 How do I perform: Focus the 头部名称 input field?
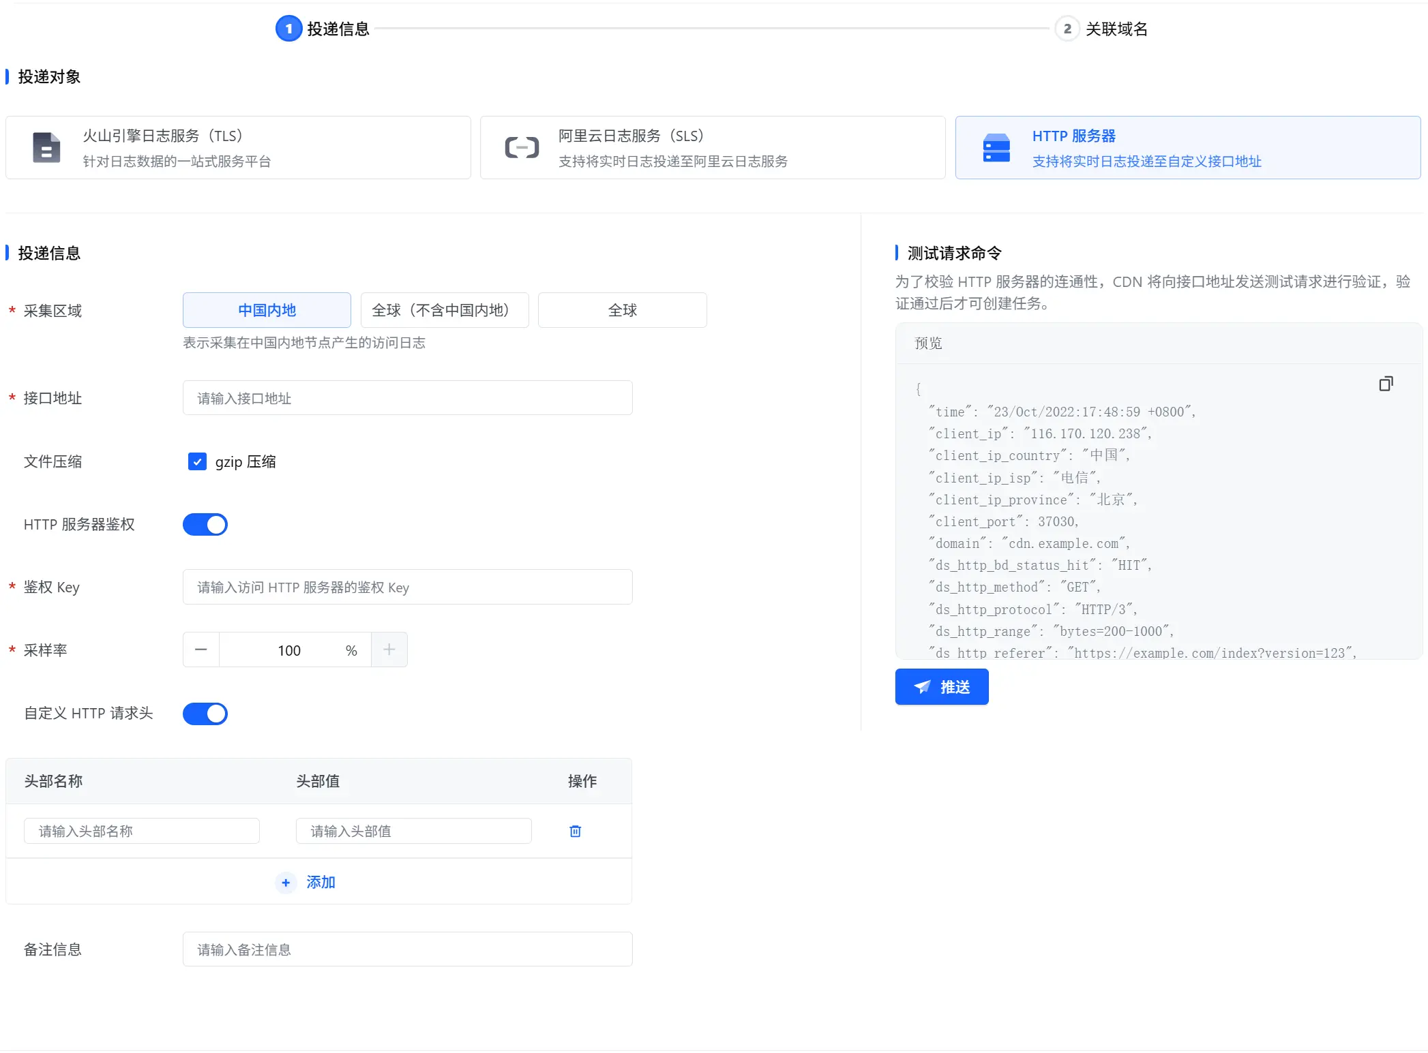(142, 831)
